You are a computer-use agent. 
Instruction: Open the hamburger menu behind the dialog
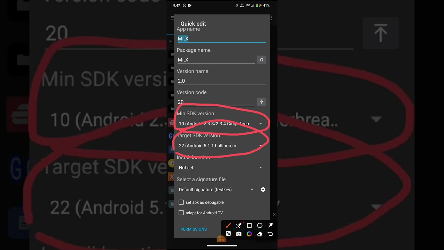point(172,18)
